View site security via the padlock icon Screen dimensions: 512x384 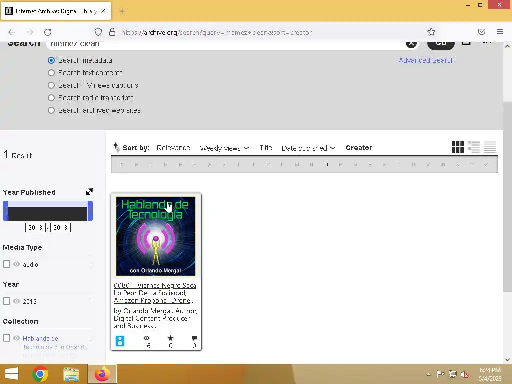coord(112,32)
